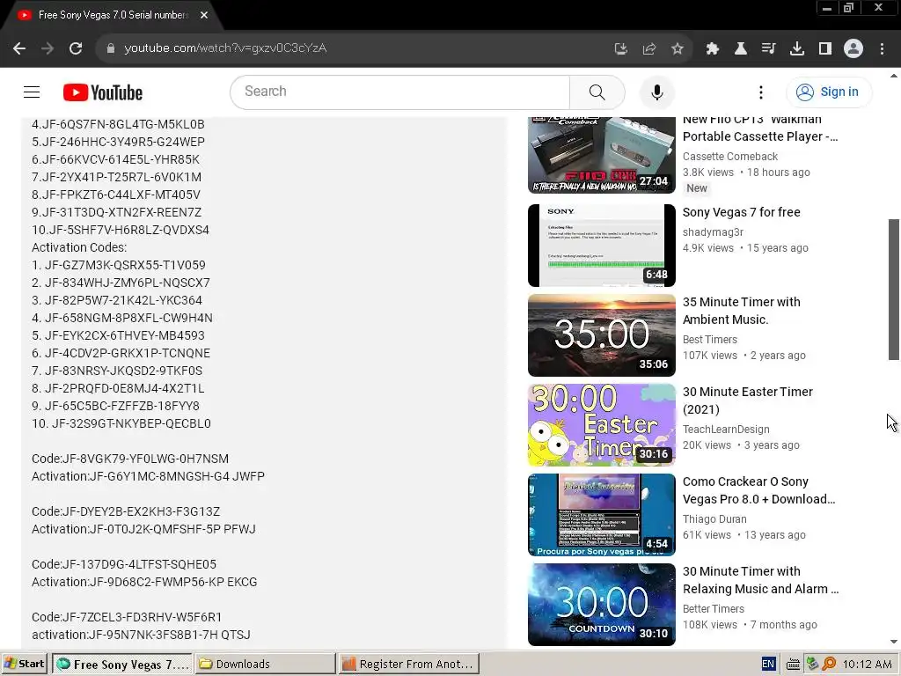901x676 pixels.
Task: Open the Cassette Comeback video thumbnail
Action: click(x=602, y=155)
